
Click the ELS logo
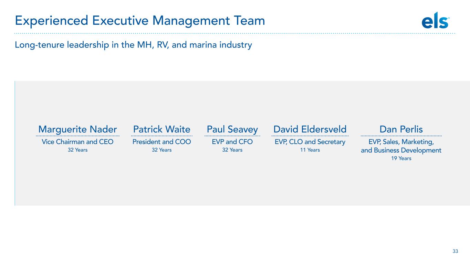pyautogui.click(x=435, y=22)
